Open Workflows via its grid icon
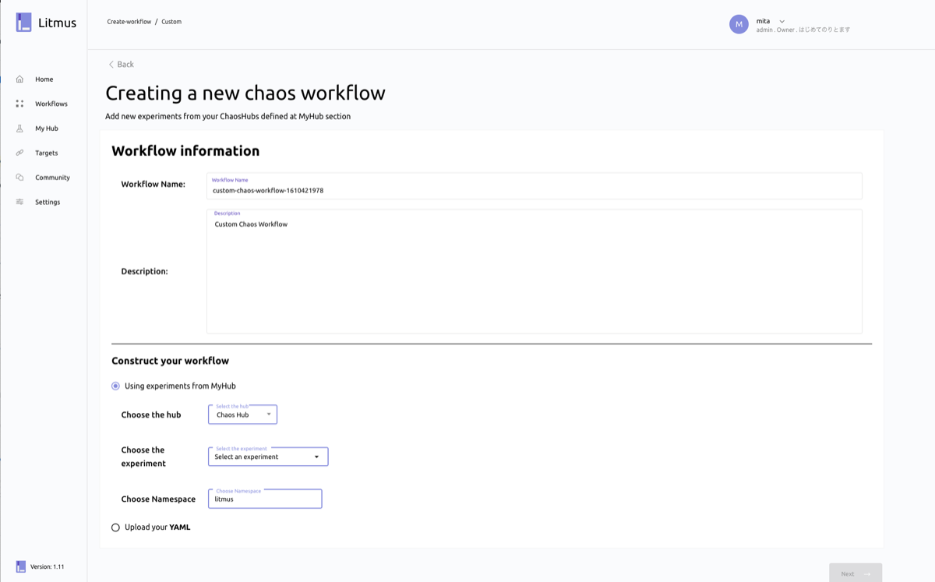Image resolution: width=935 pixels, height=582 pixels. 19,104
